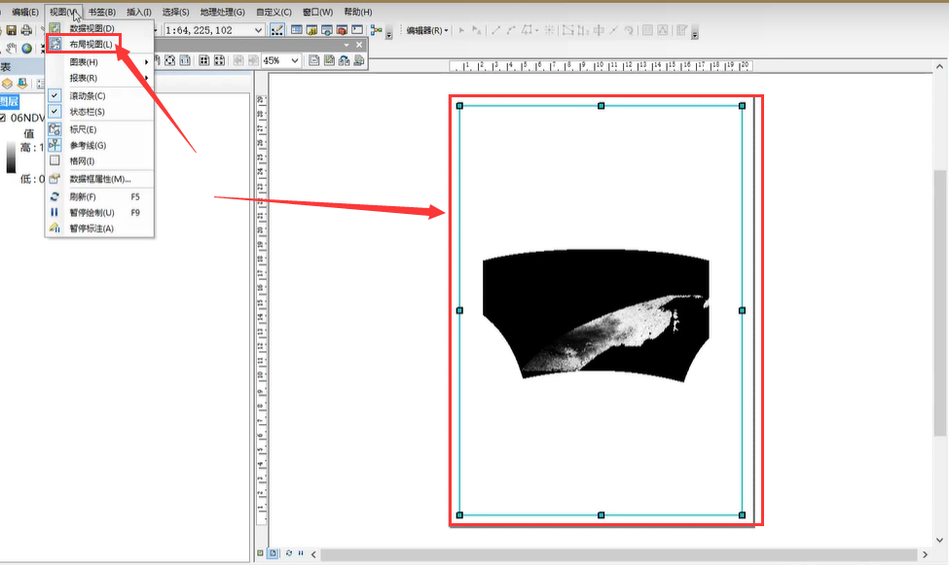The width and height of the screenshot is (949, 565).
Task: Open the 帮助(H) menu
Action: click(357, 12)
